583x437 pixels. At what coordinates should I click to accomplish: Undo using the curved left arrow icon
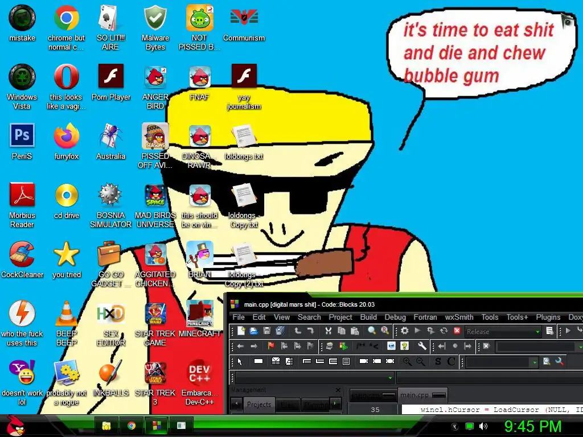pyautogui.click(x=297, y=331)
